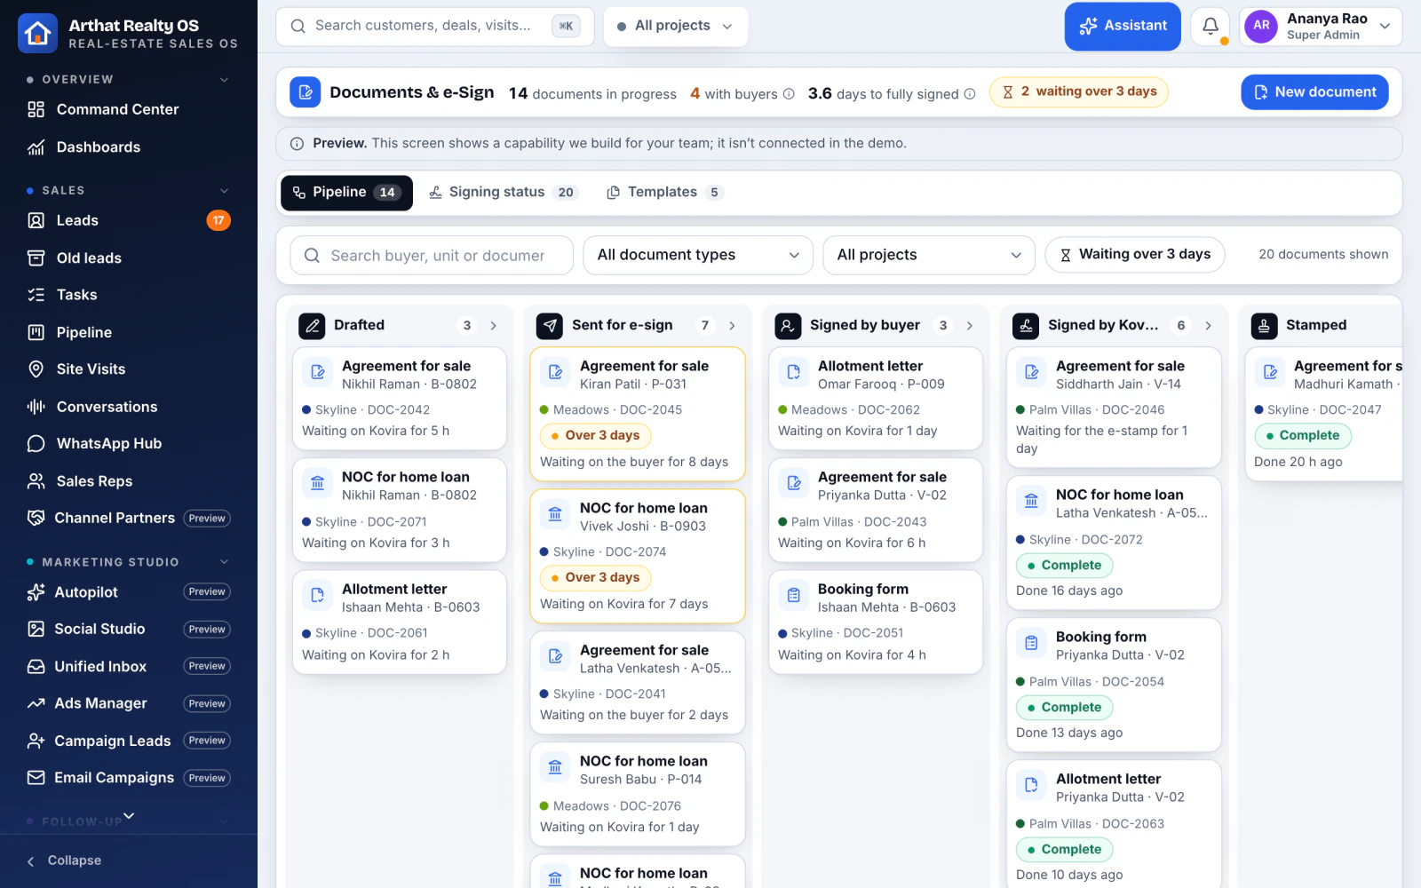Go to Leads in the sidebar
The height and width of the screenshot is (888, 1421).
coord(129,220)
